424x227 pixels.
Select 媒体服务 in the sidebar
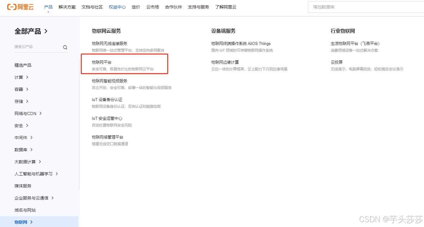[23, 186]
